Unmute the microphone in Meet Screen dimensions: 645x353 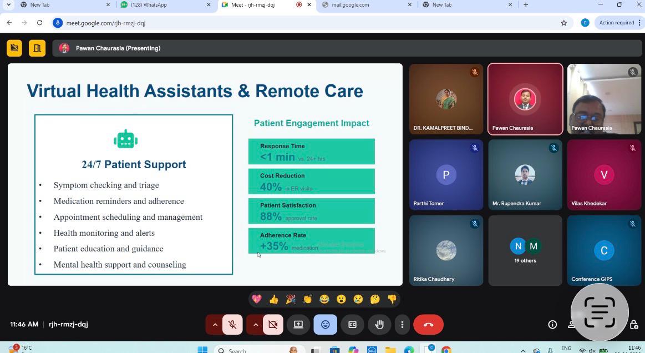(x=232, y=325)
